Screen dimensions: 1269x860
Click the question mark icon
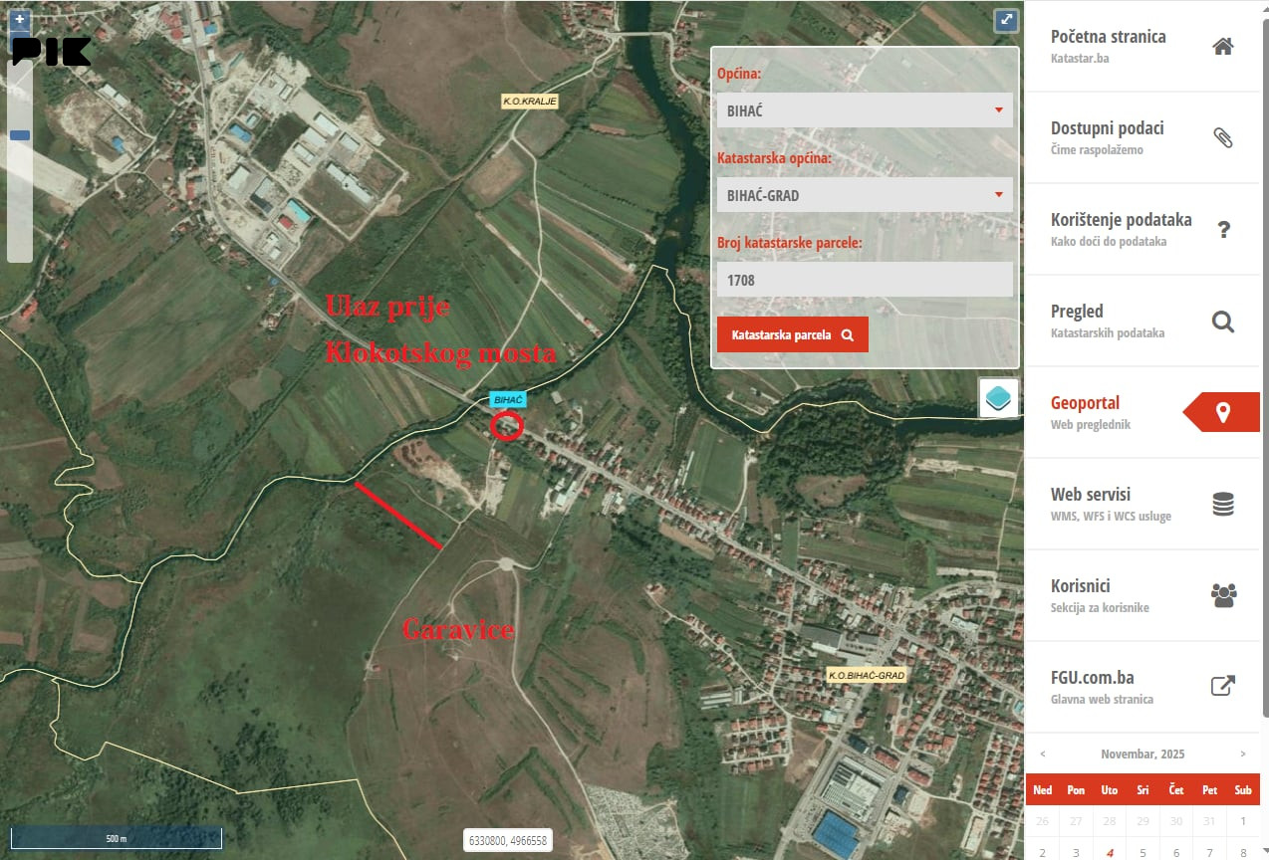[1224, 230]
